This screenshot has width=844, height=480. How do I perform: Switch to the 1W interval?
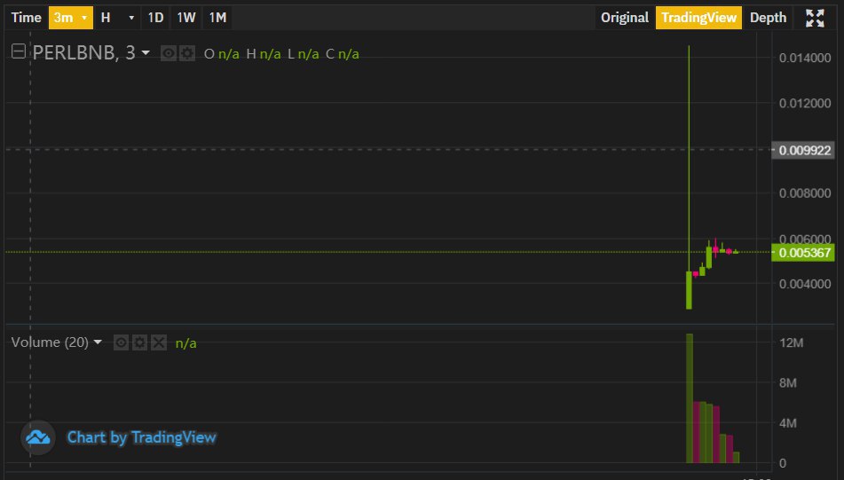click(186, 18)
